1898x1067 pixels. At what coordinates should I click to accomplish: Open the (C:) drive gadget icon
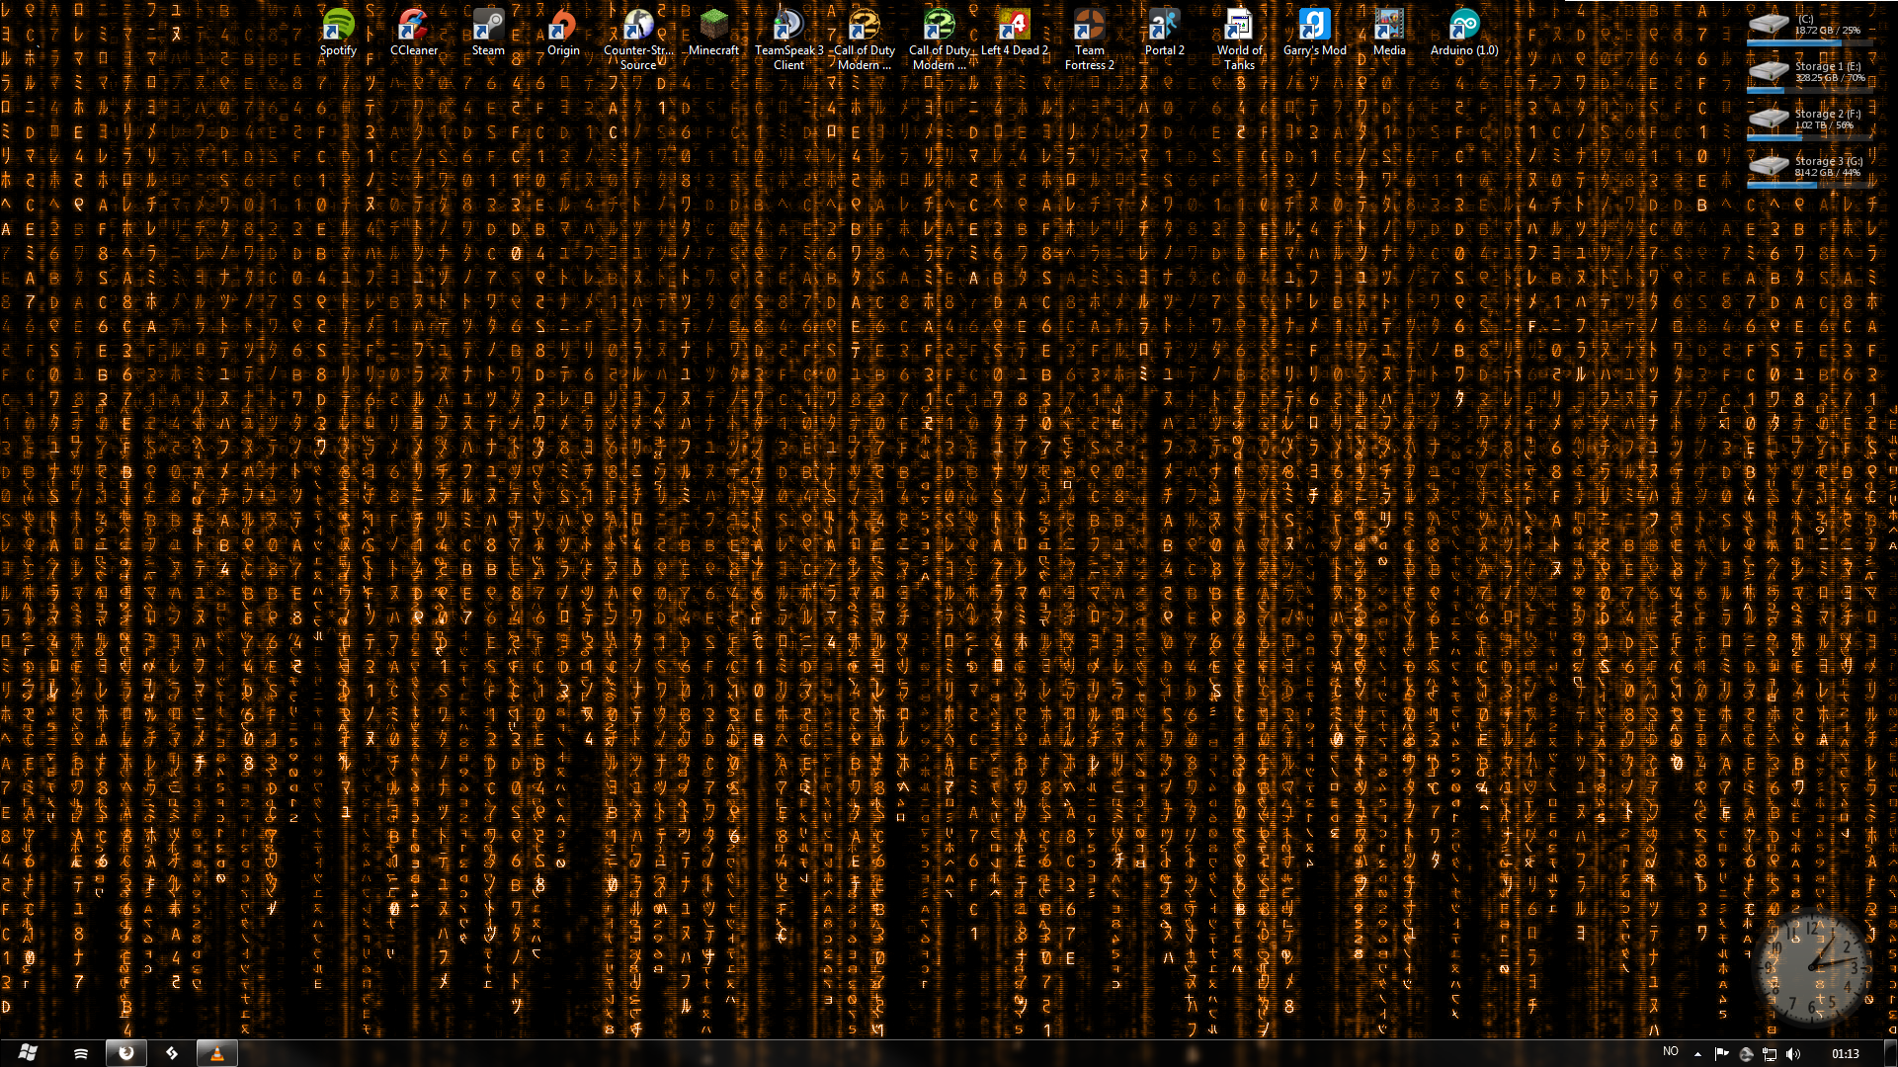[1769, 24]
